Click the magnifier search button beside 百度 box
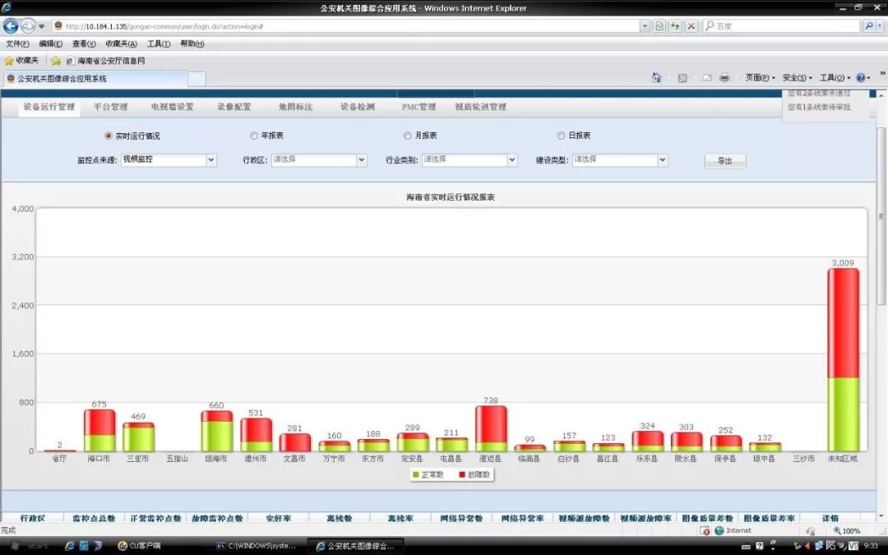Viewport: 888px width, 555px height. [x=869, y=26]
